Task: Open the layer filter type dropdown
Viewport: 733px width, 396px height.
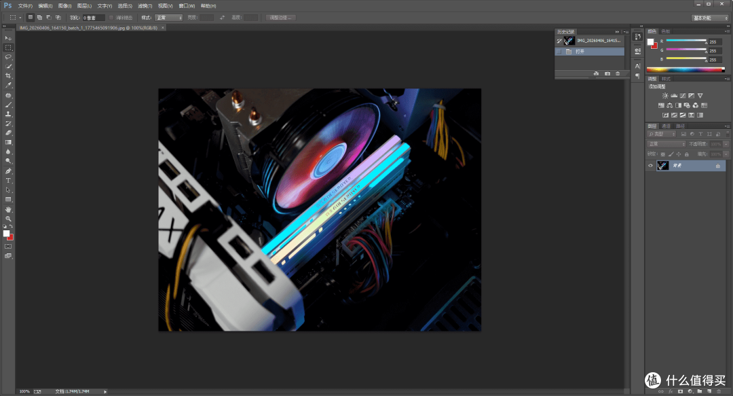Action: (x=662, y=134)
